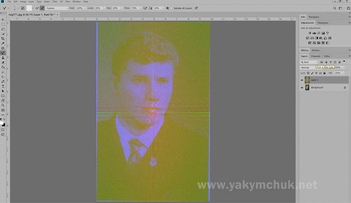Image resolution: width=351 pixels, height=203 pixels.
Task: Add Brightness/Contrast adjustment
Action: (x=310, y=33)
